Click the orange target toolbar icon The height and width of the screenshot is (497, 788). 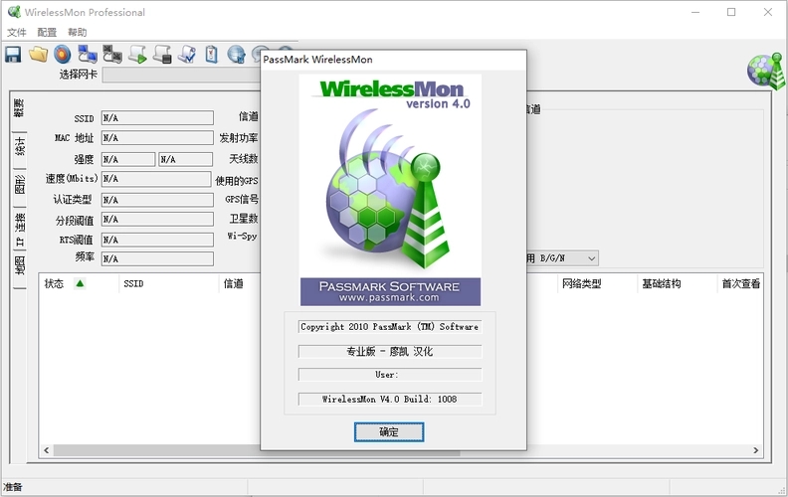[63, 55]
